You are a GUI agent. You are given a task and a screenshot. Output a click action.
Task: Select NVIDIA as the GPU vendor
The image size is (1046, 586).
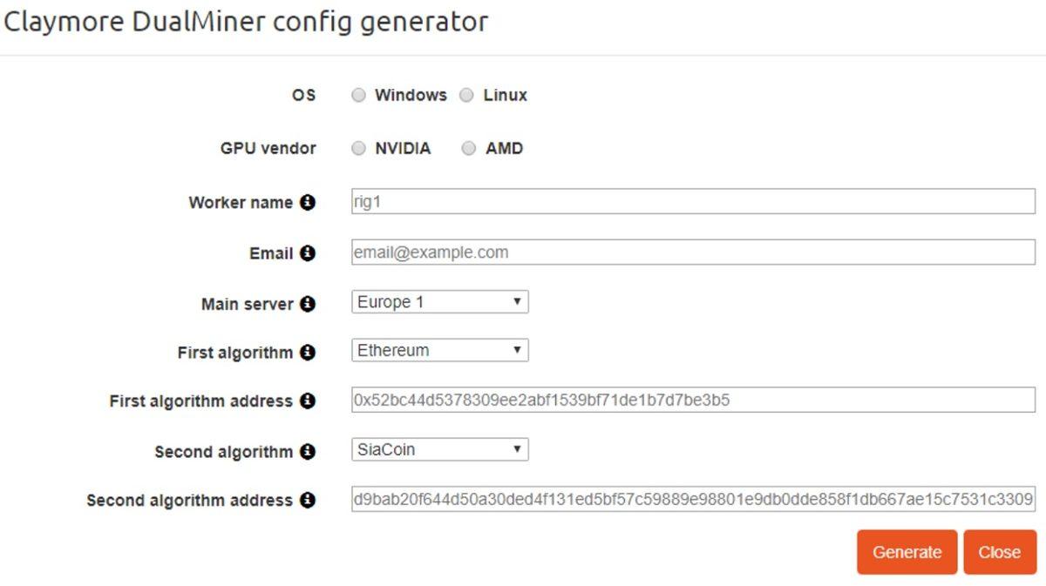click(x=359, y=149)
